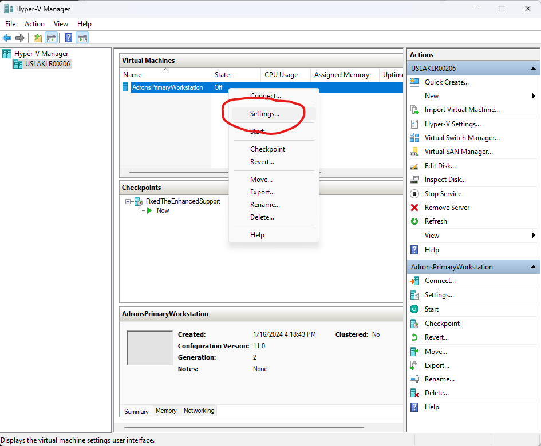Choose Revert... from the context menu
The height and width of the screenshot is (446, 541).
click(x=274, y=162)
